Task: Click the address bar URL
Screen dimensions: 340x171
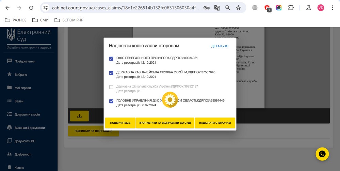Action: [126, 8]
